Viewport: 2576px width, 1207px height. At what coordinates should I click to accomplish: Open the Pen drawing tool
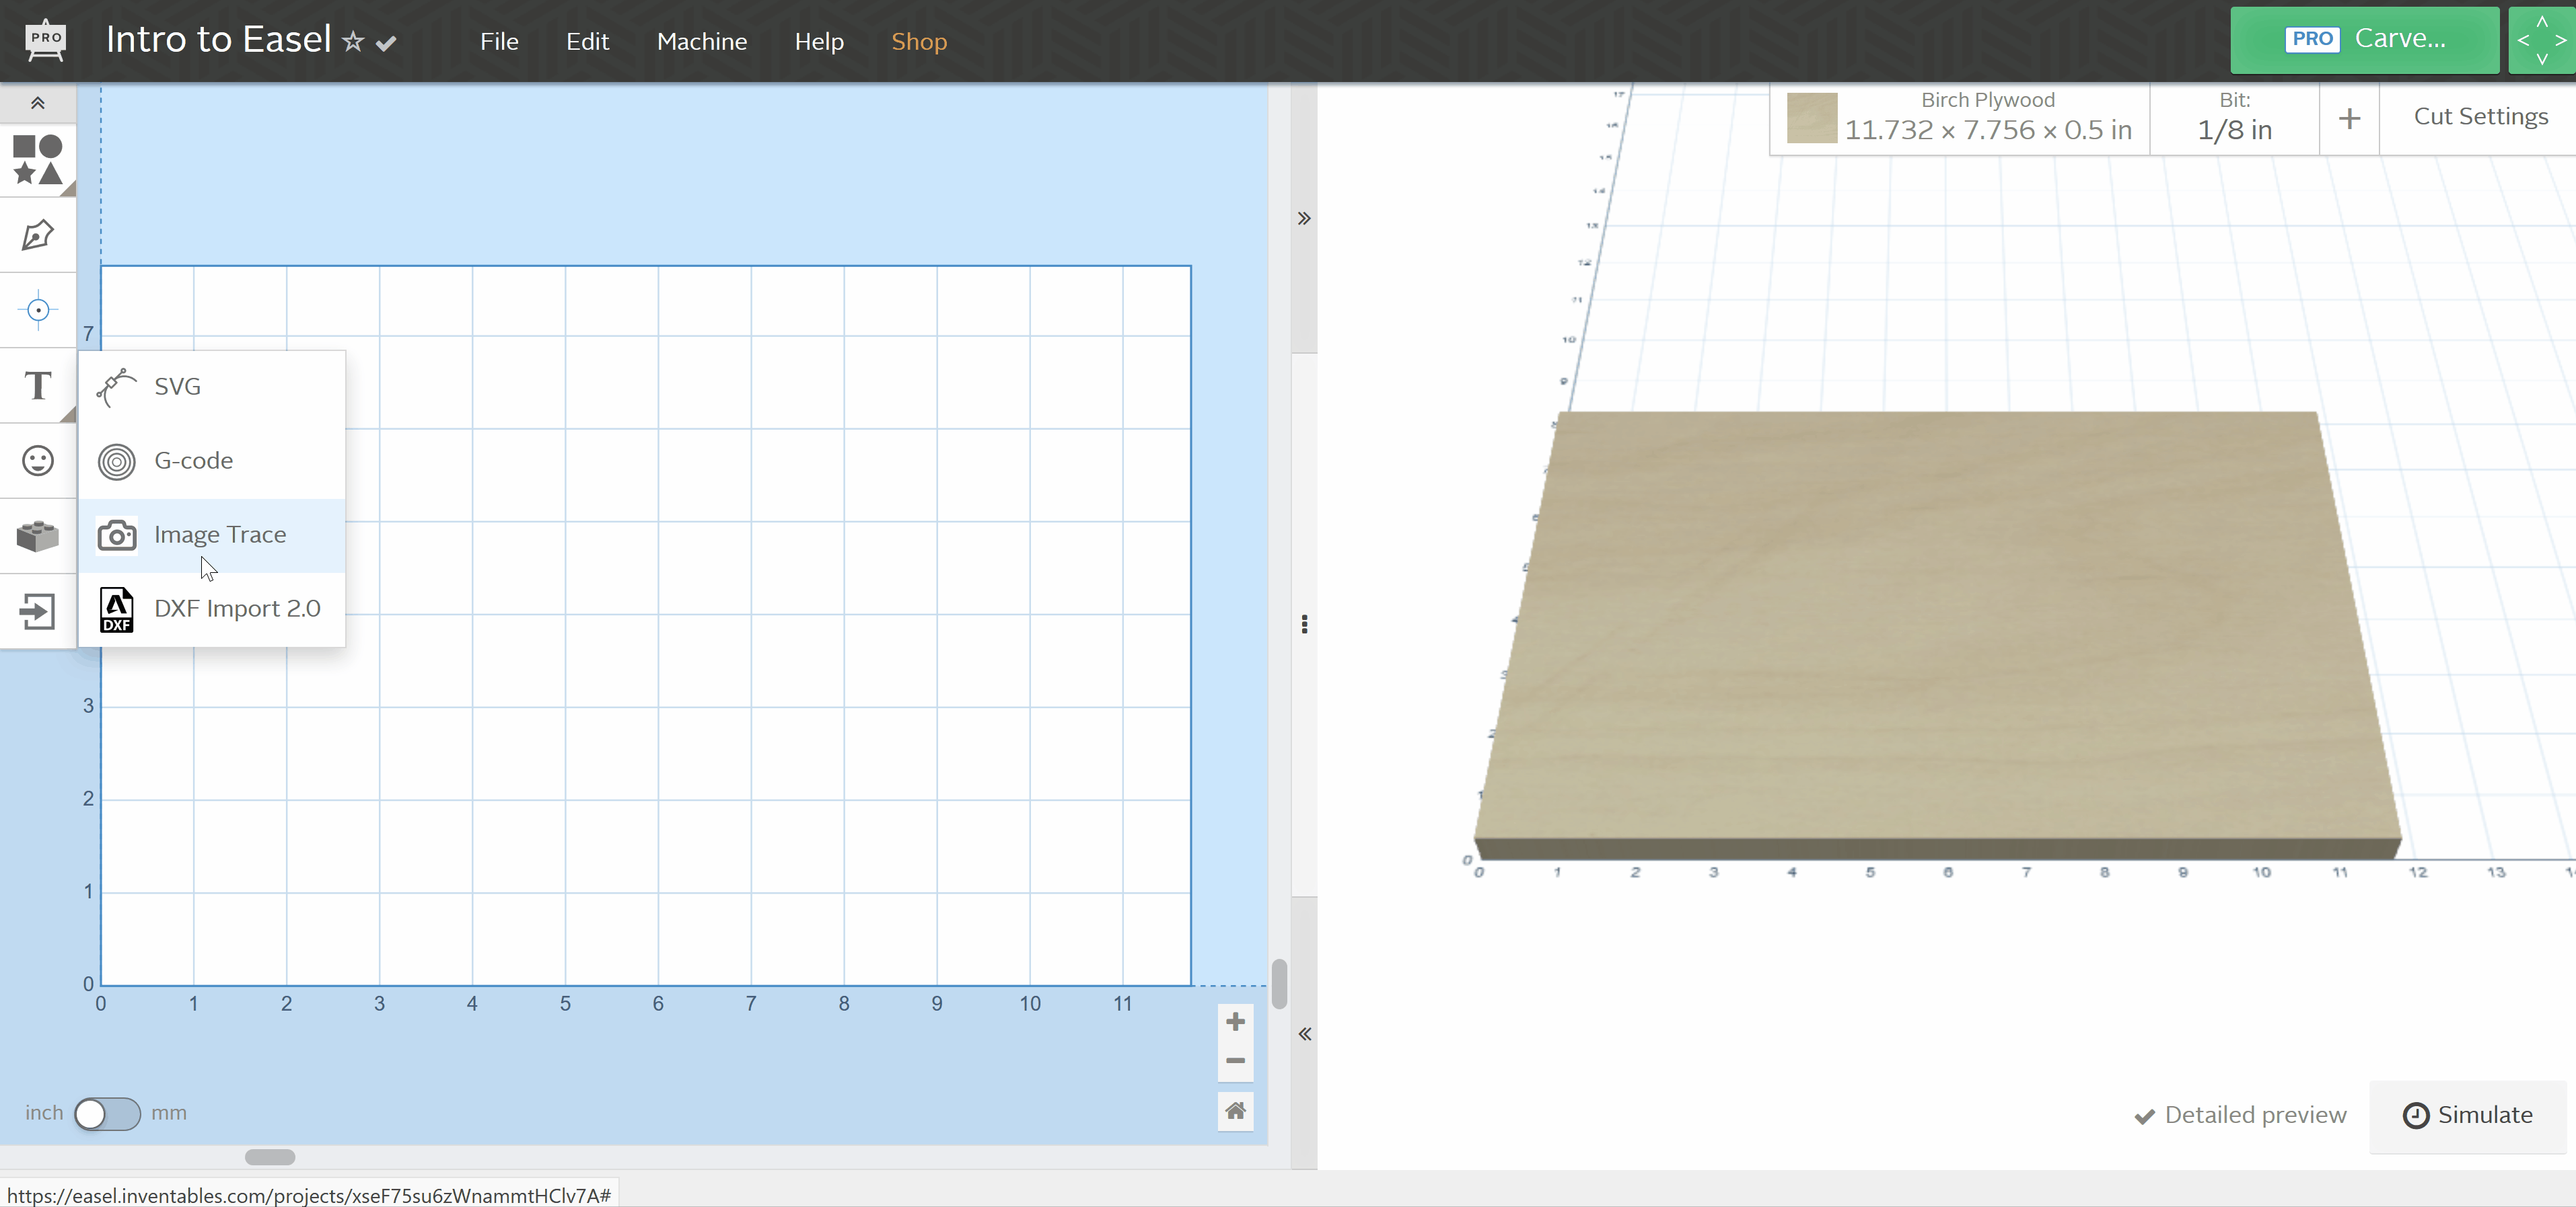[x=37, y=235]
